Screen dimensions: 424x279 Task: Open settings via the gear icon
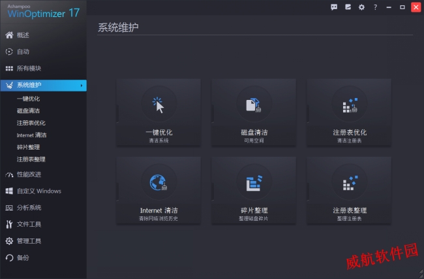[x=361, y=7]
